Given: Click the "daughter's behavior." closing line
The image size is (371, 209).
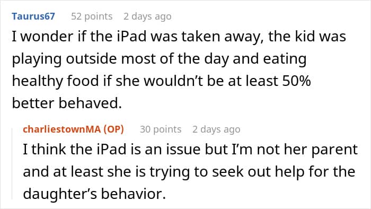Looking at the screenshot, I should coord(94,194).
